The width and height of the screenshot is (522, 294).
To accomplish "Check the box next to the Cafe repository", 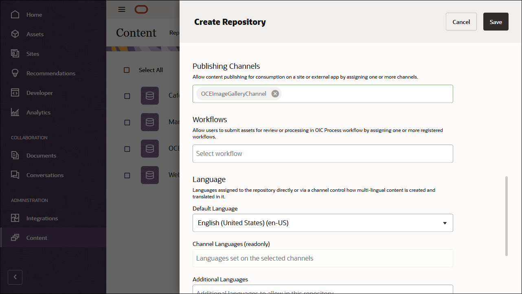I will [x=127, y=96].
